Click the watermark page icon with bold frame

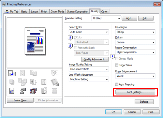pyautogui.click(x=44, y=82)
